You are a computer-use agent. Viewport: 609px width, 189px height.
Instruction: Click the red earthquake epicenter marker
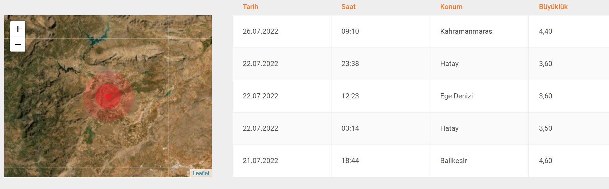[108, 96]
